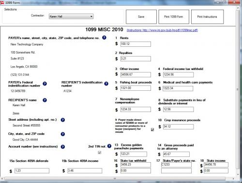The height and width of the screenshot is (183, 242).
Task: Click the Print 1099 Form button
Action: pos(174,17)
